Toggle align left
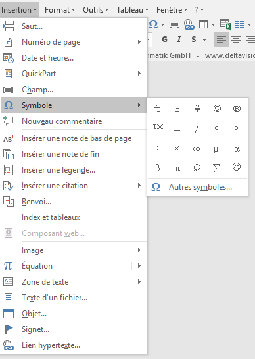 (x=221, y=40)
